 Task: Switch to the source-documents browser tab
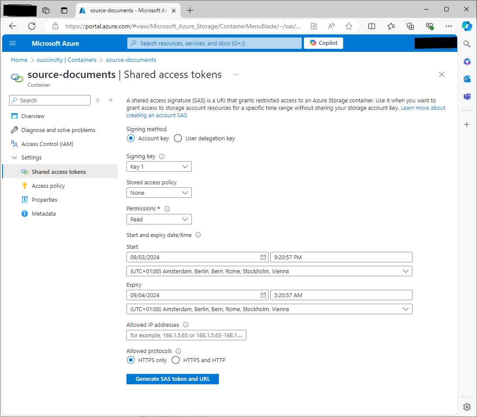pyautogui.click(x=126, y=10)
